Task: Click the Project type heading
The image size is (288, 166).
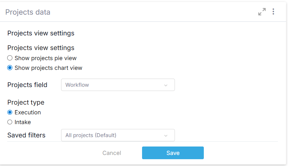Action: (26, 102)
